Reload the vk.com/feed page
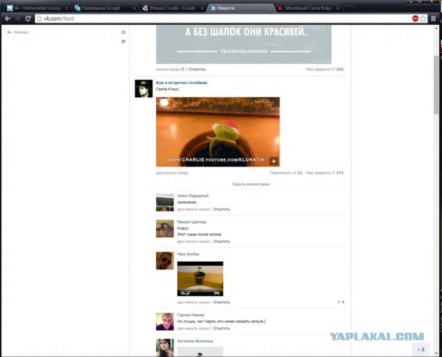The image size is (442, 357). pyautogui.click(x=28, y=19)
